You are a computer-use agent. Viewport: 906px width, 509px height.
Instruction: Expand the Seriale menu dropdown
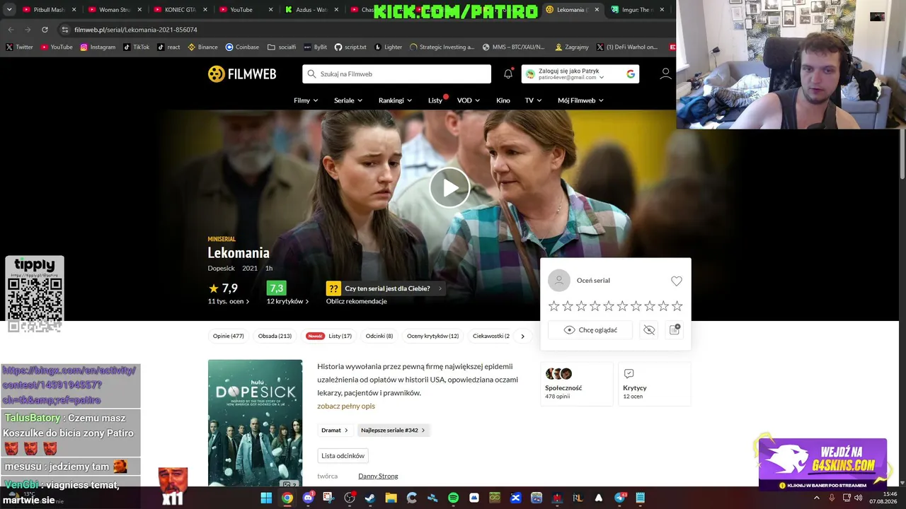(x=348, y=100)
